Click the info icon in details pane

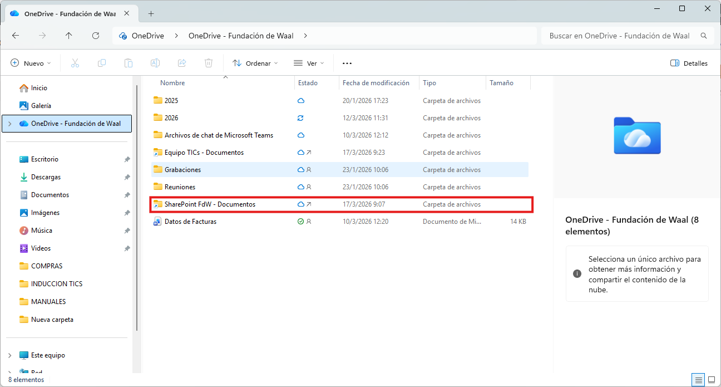coord(577,274)
